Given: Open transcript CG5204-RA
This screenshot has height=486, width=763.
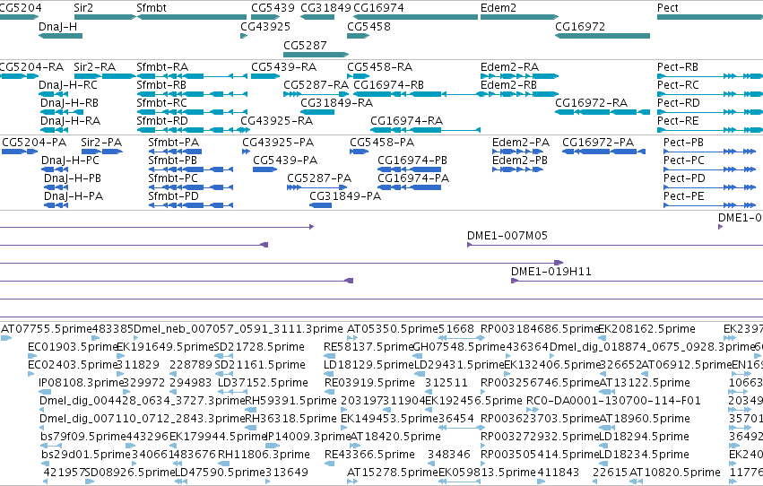Looking at the screenshot, I should 31,67.
